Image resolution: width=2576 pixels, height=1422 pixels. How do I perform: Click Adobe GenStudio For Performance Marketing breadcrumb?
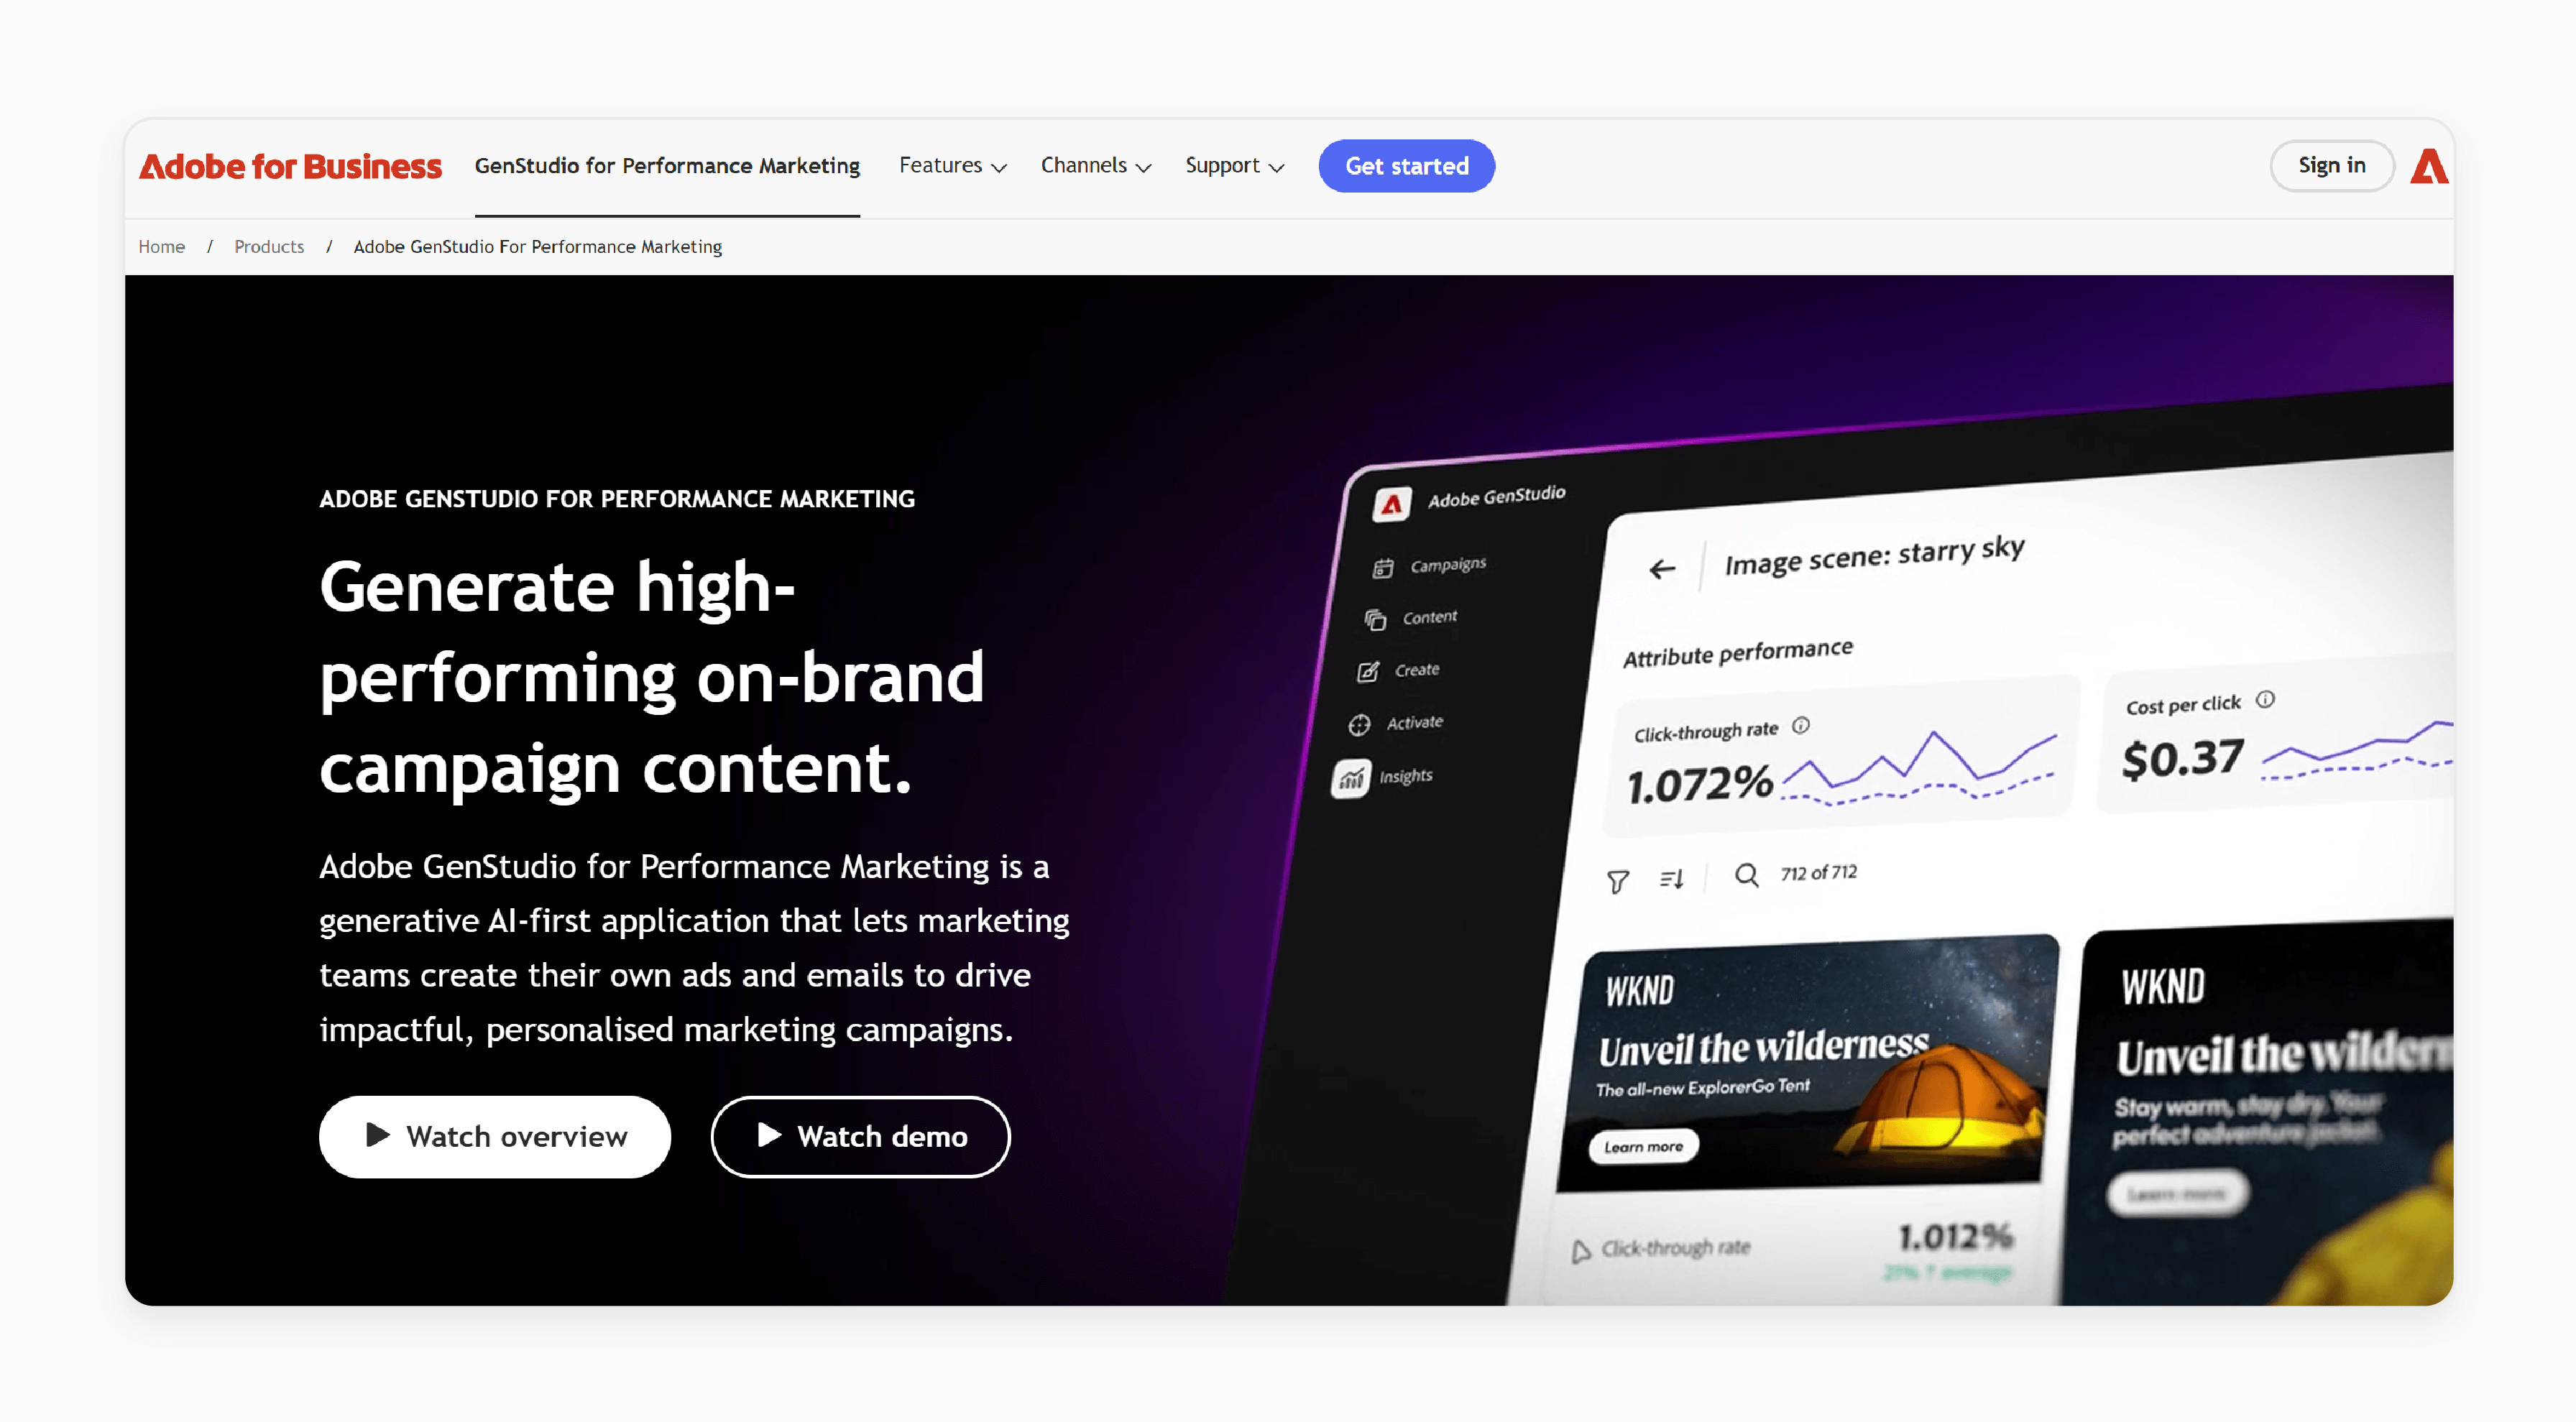537,247
